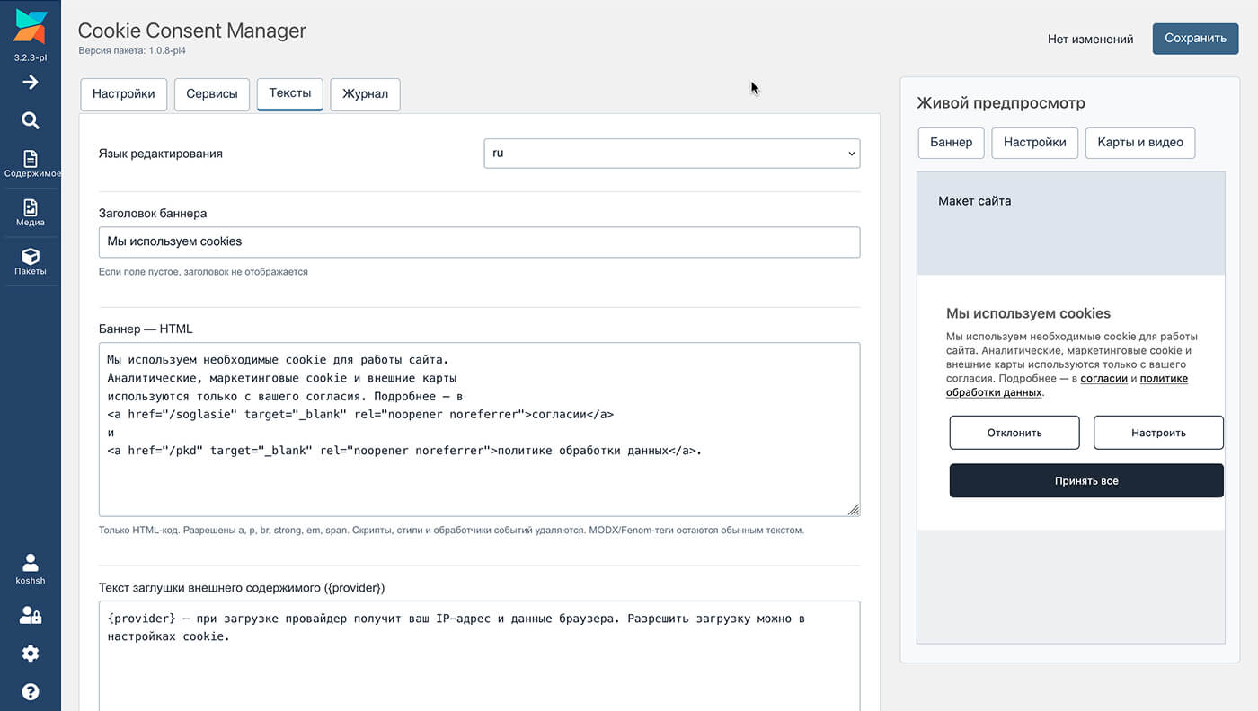The image size is (1258, 711).
Task: Click Отклонить in the preview banner
Action: click(1014, 433)
